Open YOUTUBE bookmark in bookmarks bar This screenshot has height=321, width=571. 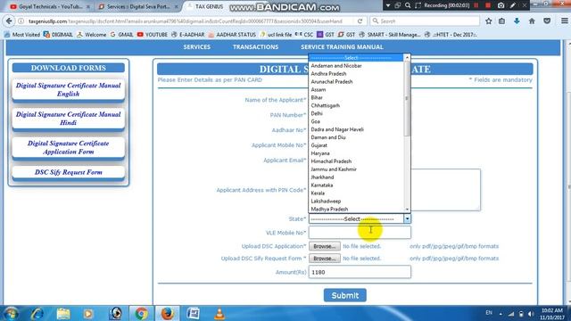[x=153, y=35]
